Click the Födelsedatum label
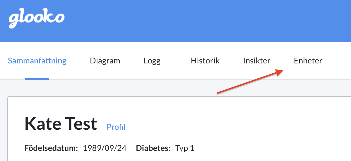The image size is (351, 161). tap(51, 148)
